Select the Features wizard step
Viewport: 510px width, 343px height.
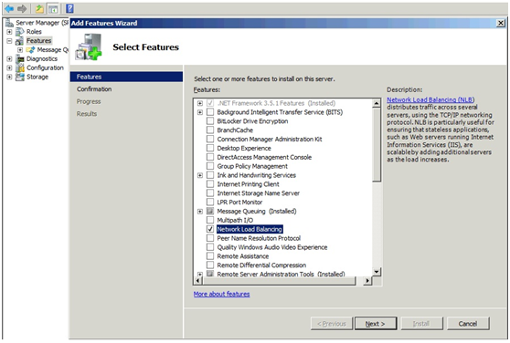[x=126, y=77]
